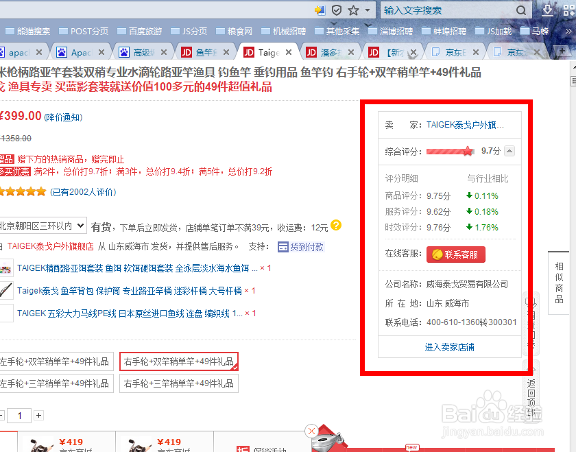The height and width of the screenshot is (452, 576).
Task: Click the yellow-blue page icon before shield
Action: pyautogui.click(x=320, y=10)
